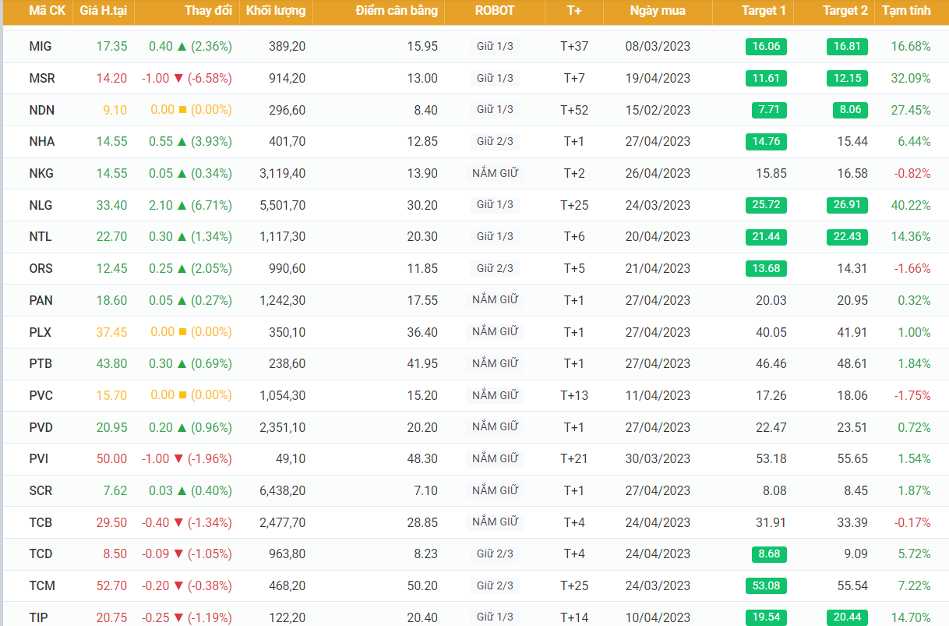The image size is (949, 626).
Task: Click the green up arrow in SCR row
Action: (182, 490)
